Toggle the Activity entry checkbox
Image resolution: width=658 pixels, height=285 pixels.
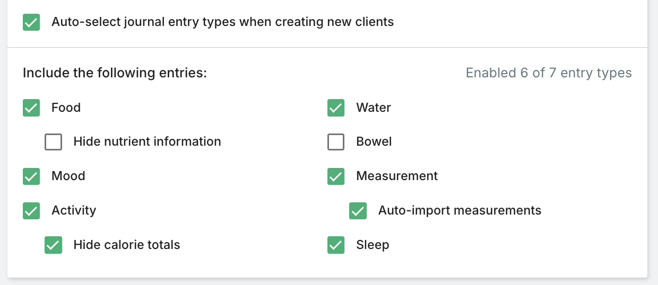(x=31, y=211)
